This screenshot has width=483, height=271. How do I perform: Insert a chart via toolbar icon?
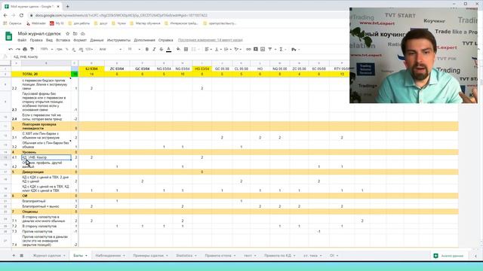click(263, 49)
